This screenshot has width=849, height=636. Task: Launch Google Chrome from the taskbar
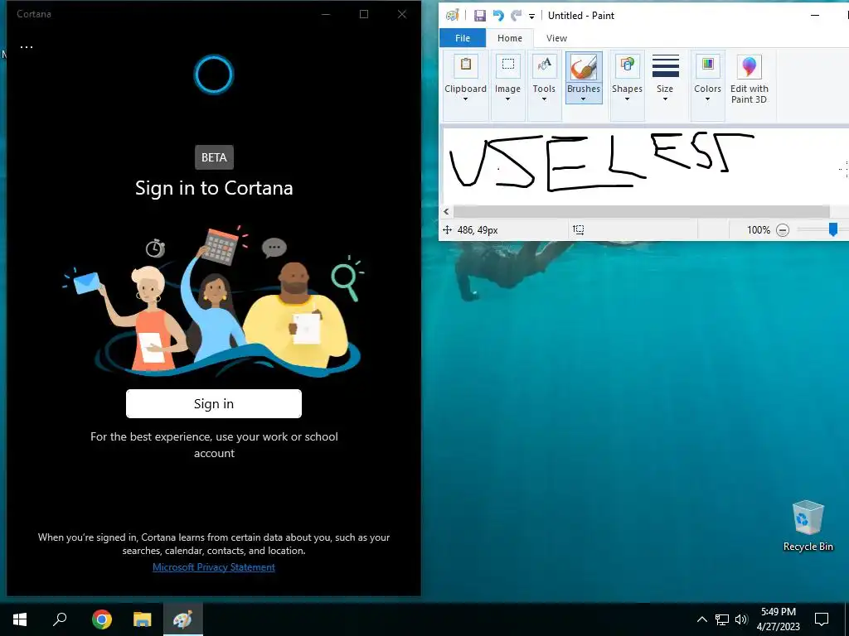click(x=102, y=619)
